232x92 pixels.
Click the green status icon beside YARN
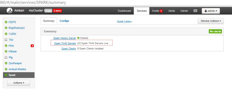point(6,34)
